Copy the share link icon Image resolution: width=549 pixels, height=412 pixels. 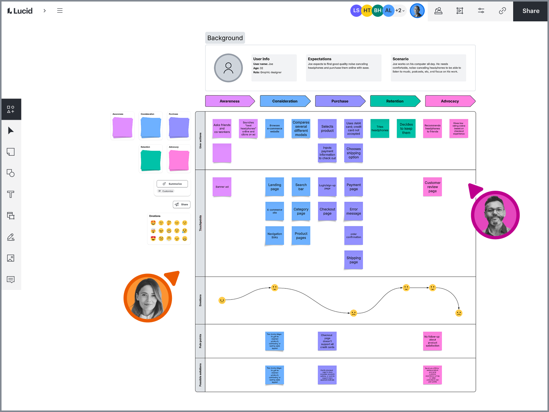pos(502,11)
